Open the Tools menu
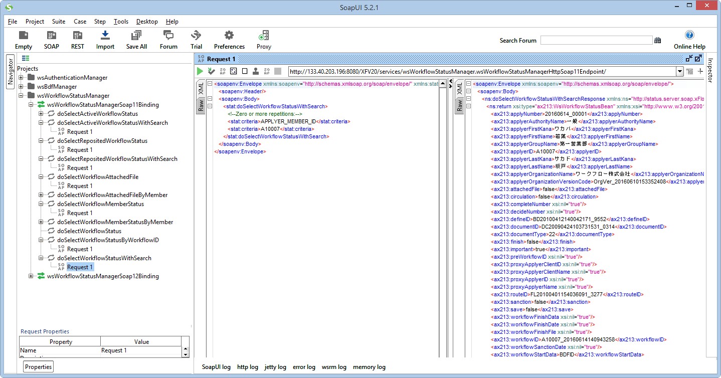The width and height of the screenshot is (721, 378). point(120,22)
